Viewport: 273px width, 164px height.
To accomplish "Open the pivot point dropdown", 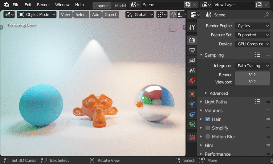I will click(x=162, y=15).
